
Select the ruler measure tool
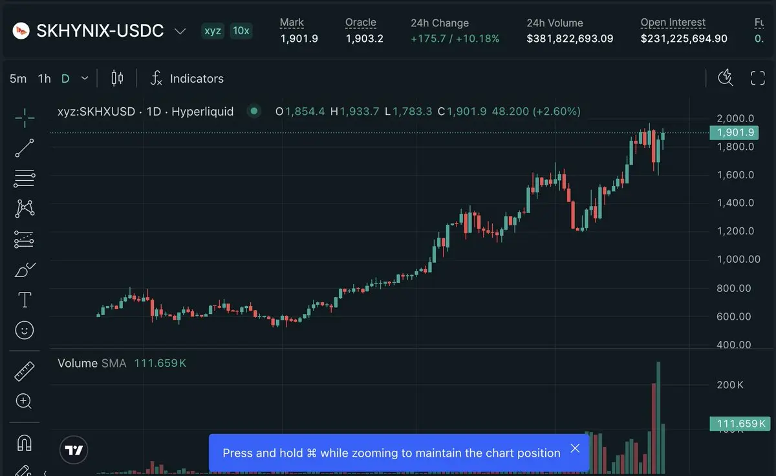[x=25, y=371]
